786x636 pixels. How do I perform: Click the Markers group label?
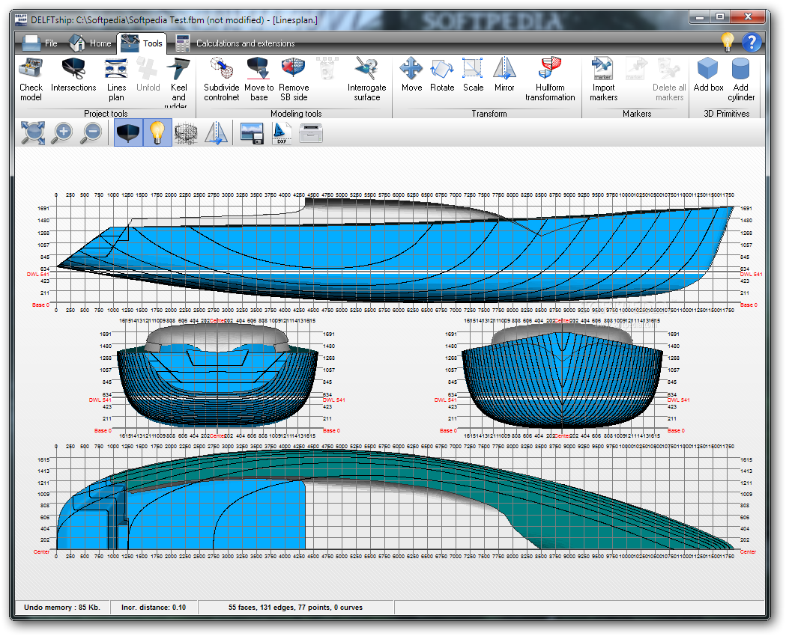637,114
